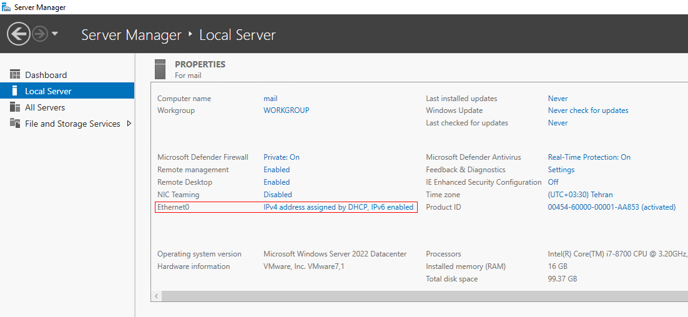Click 'VMware, Inc. VMware7,1' hardware text
Screen dimensions: 688x317
303,266
